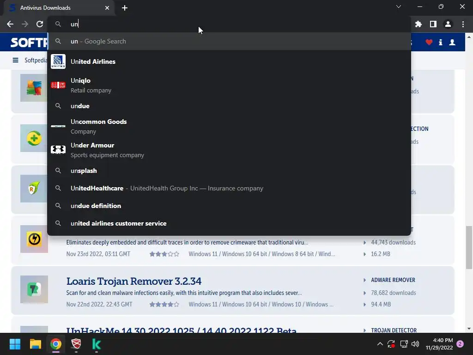Click the scrollbar down arrow

coord(469,329)
